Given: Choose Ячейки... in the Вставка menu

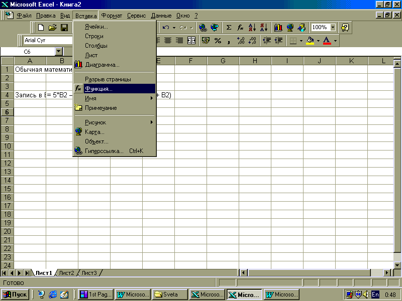Looking at the screenshot, I should (115, 27).
